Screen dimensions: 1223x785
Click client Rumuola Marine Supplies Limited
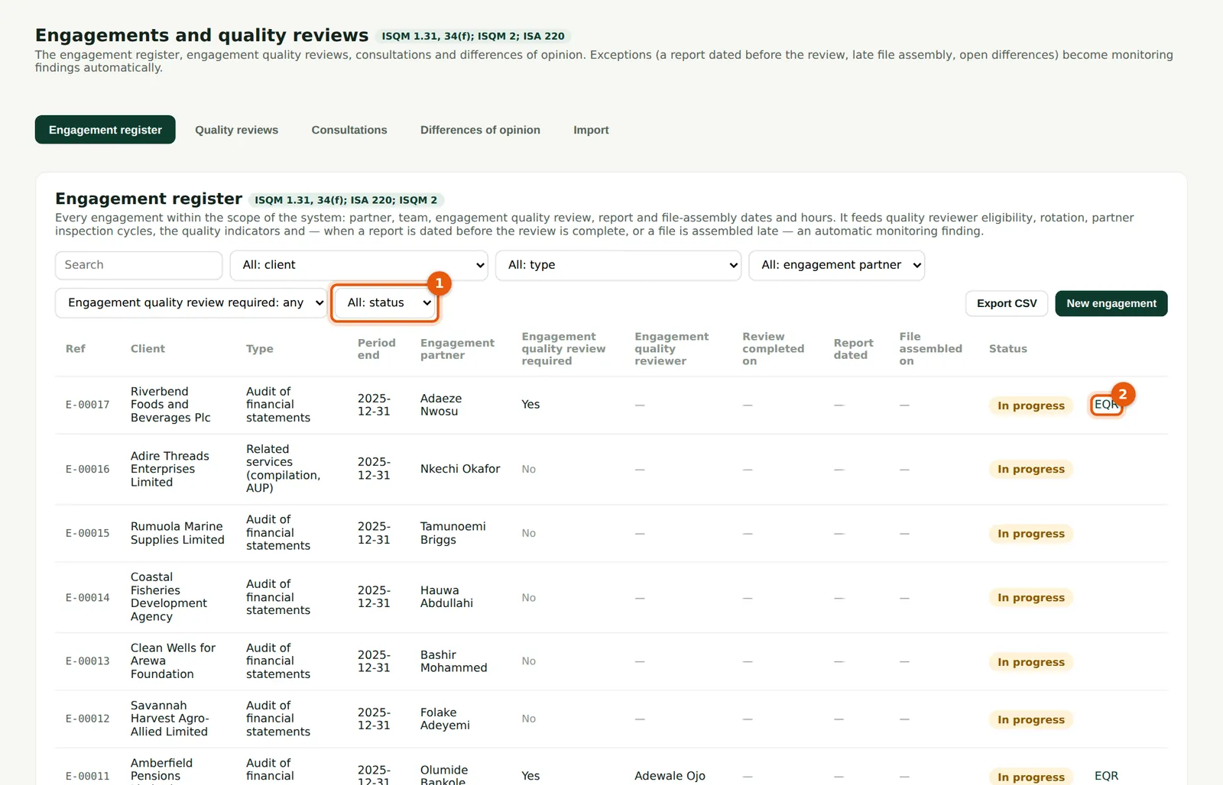(177, 534)
